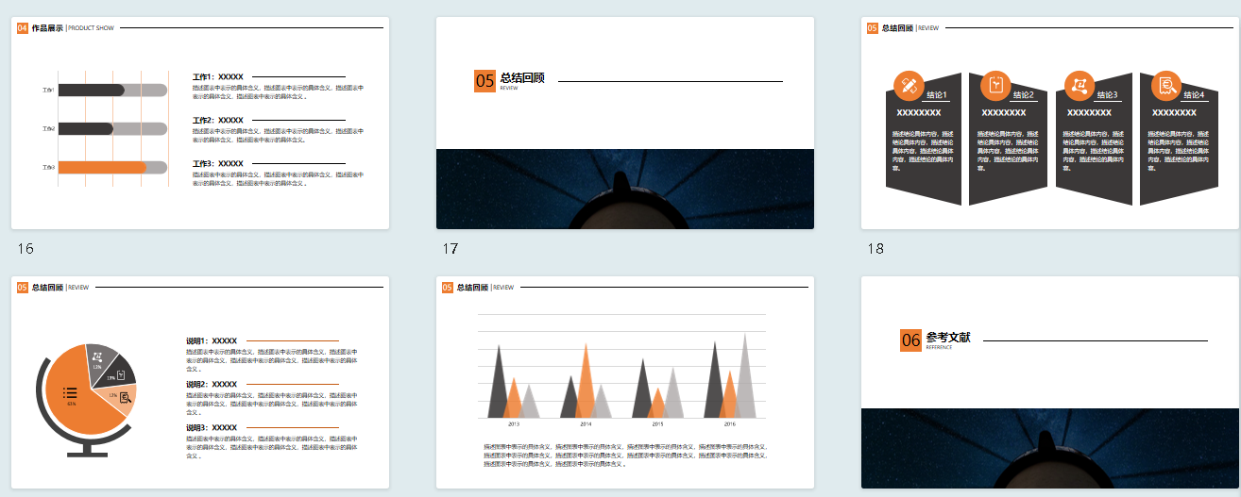Click the orange 06 badge beside 参考文献
The height and width of the screenshot is (497, 1241).
tap(910, 340)
